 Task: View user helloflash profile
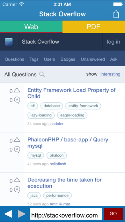click(x=58, y=164)
